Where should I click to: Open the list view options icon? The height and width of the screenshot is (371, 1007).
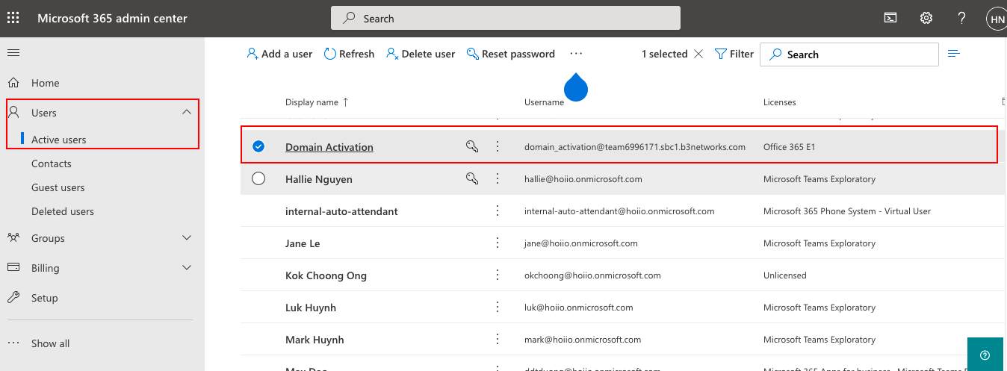(x=953, y=54)
